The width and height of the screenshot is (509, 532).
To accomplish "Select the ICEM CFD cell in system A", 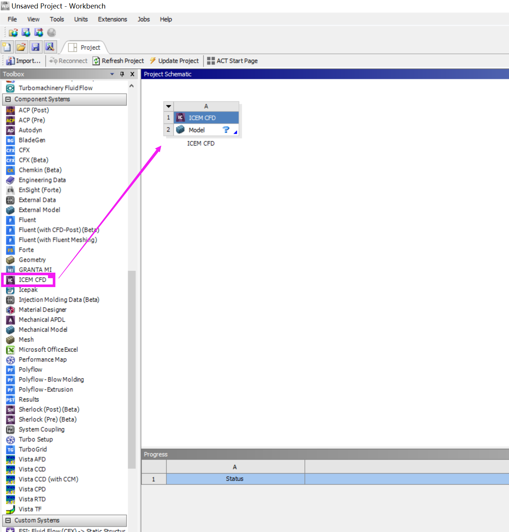I will click(206, 118).
